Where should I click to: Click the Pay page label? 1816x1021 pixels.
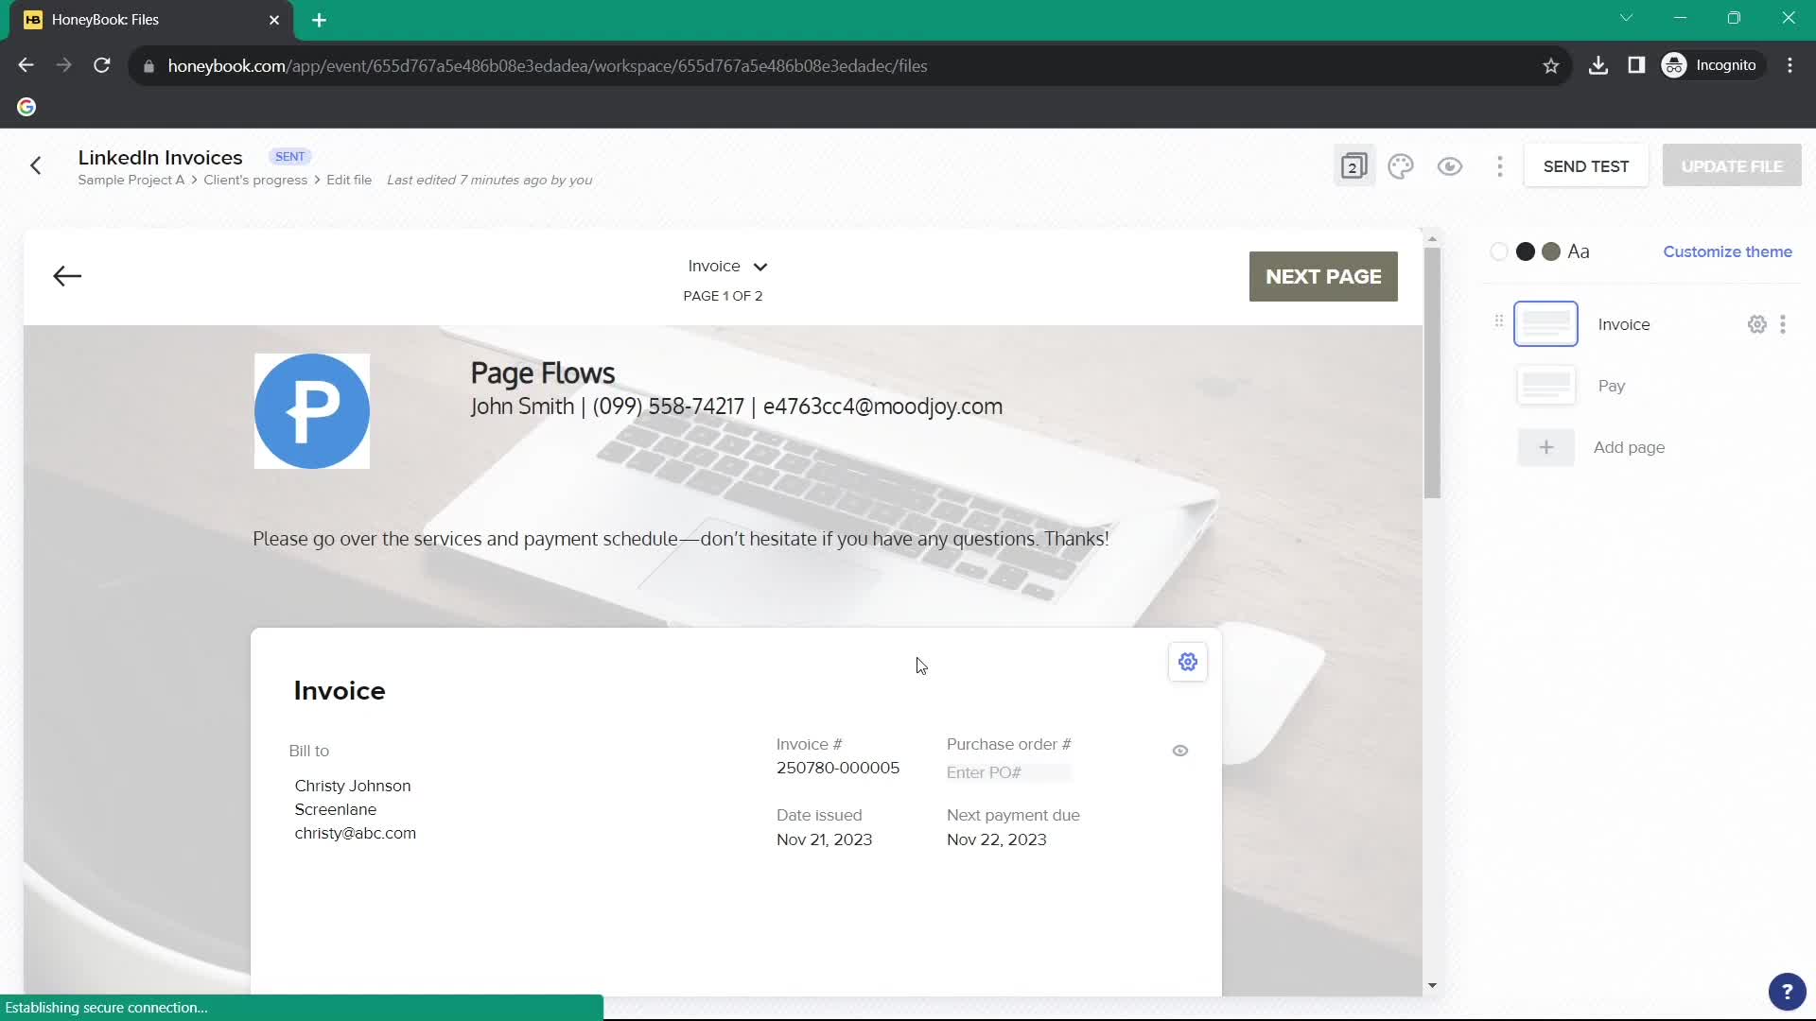[1612, 386]
